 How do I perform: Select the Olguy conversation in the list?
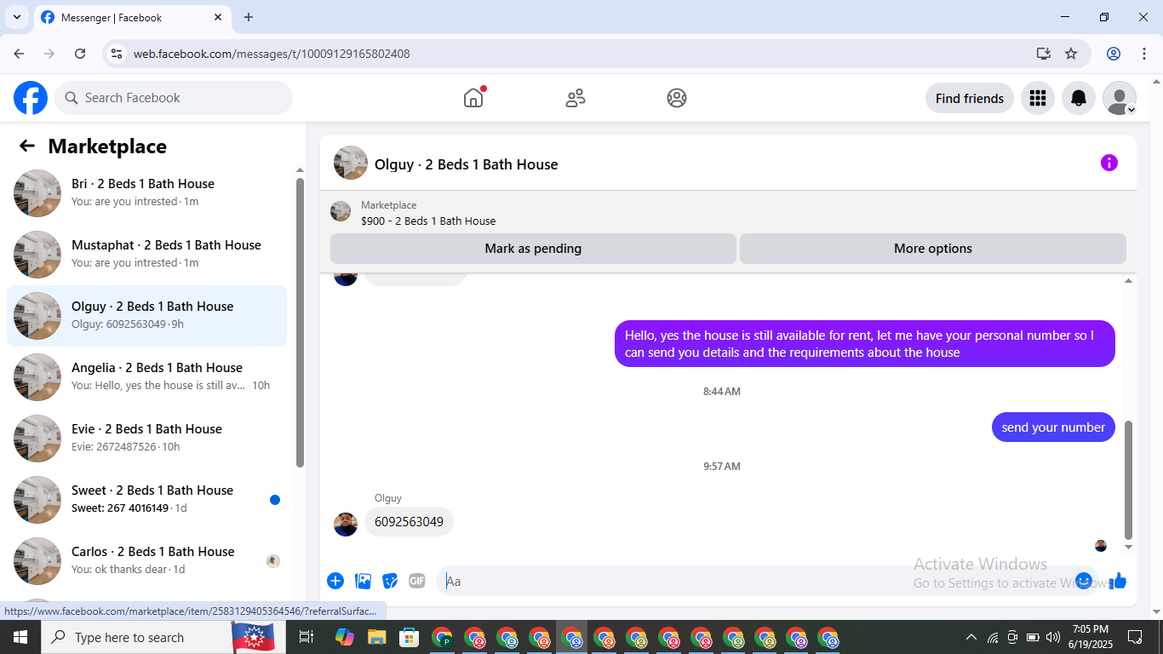click(146, 316)
